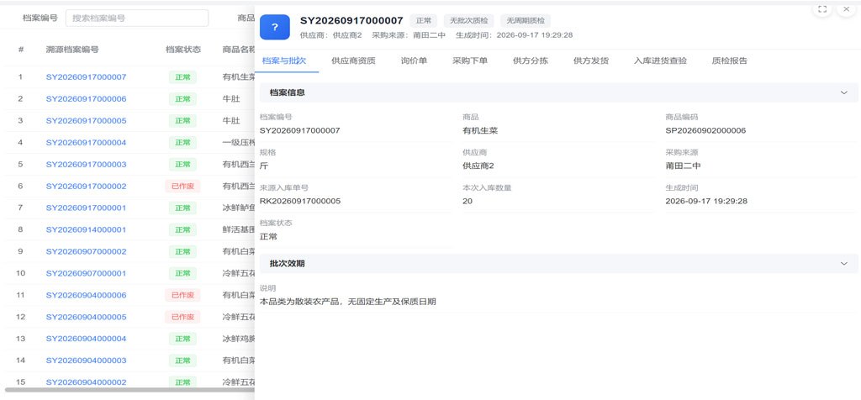Click the 正常 tag in the drawer header
The height and width of the screenshot is (400, 861).
pos(424,21)
